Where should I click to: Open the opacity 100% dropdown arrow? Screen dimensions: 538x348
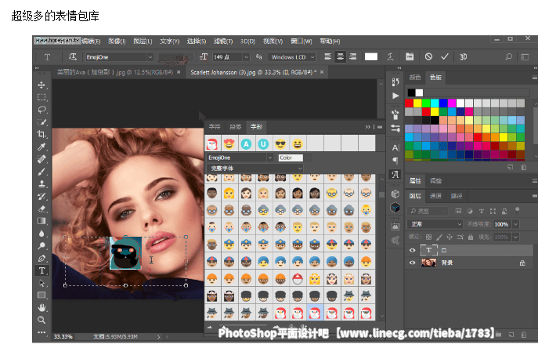click(x=516, y=224)
